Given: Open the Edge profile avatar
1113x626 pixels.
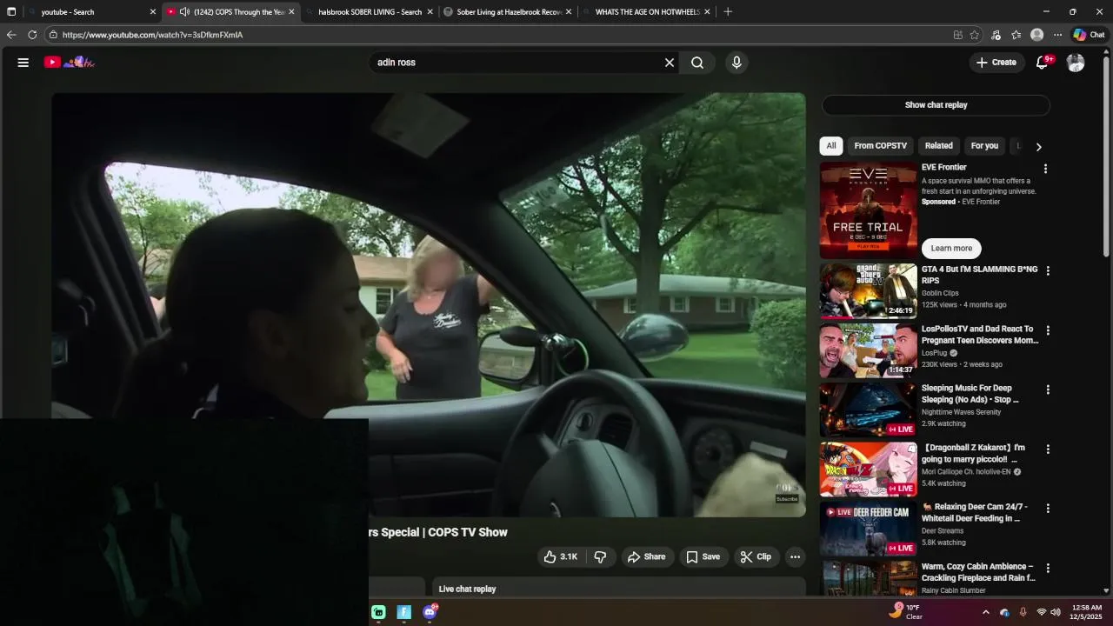Looking at the screenshot, I should [1036, 35].
